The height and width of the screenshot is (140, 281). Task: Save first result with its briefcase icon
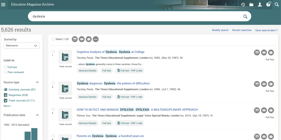coord(271,52)
